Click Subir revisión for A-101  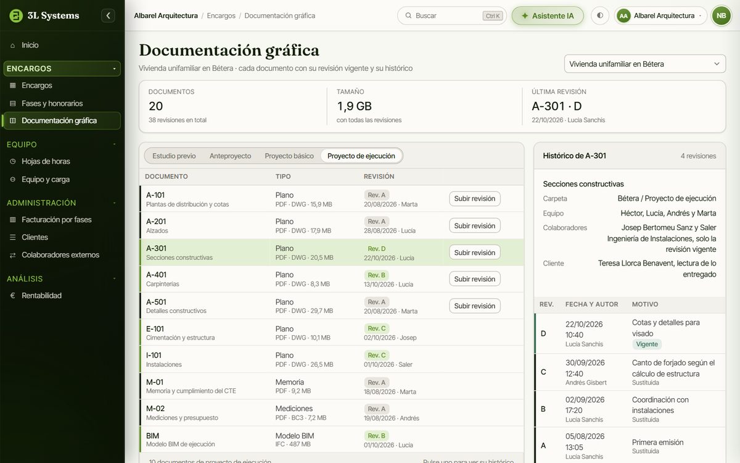pos(474,199)
